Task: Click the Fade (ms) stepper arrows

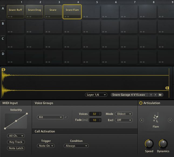Action: pos(100,120)
